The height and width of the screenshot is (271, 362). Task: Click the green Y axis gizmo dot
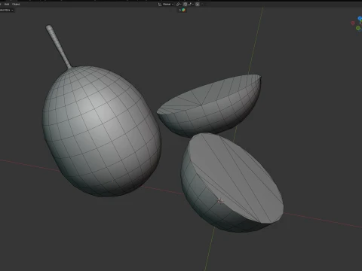click(358, 29)
